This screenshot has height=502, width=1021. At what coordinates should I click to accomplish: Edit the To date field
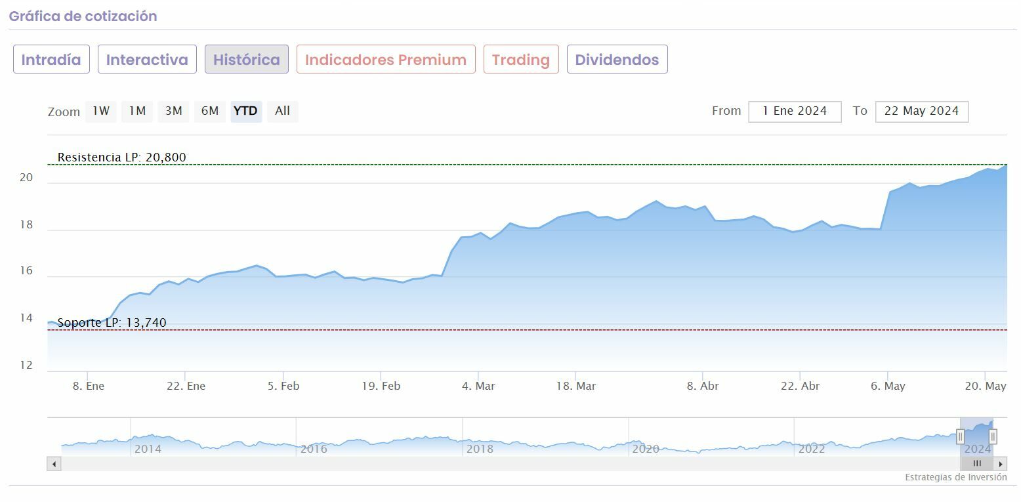(x=921, y=112)
